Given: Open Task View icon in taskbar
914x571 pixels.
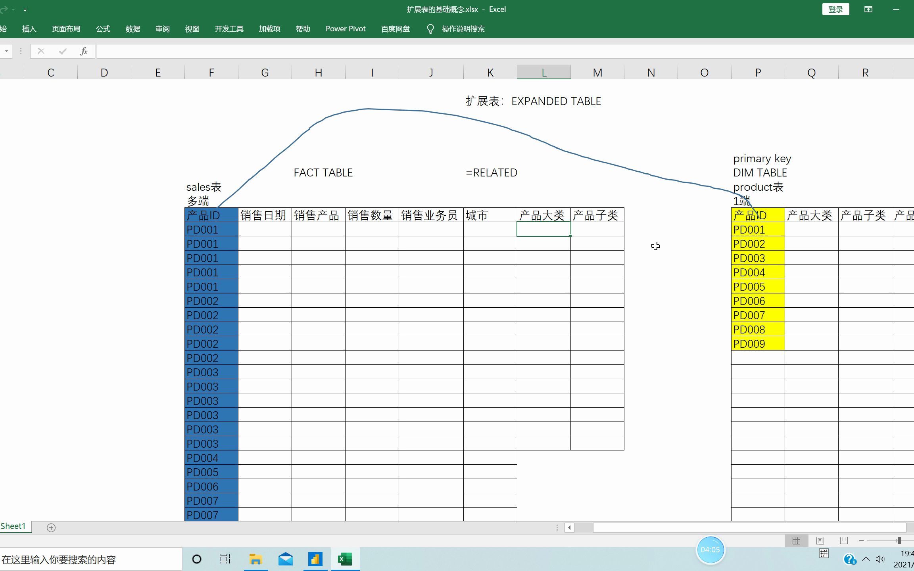Looking at the screenshot, I should [x=225, y=560].
